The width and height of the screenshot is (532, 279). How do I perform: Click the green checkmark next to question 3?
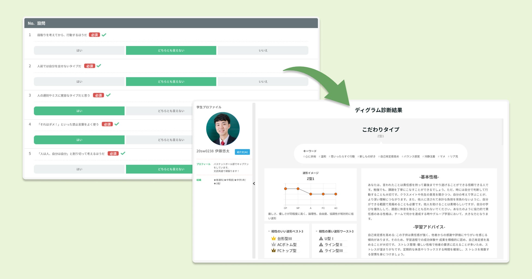click(x=108, y=95)
